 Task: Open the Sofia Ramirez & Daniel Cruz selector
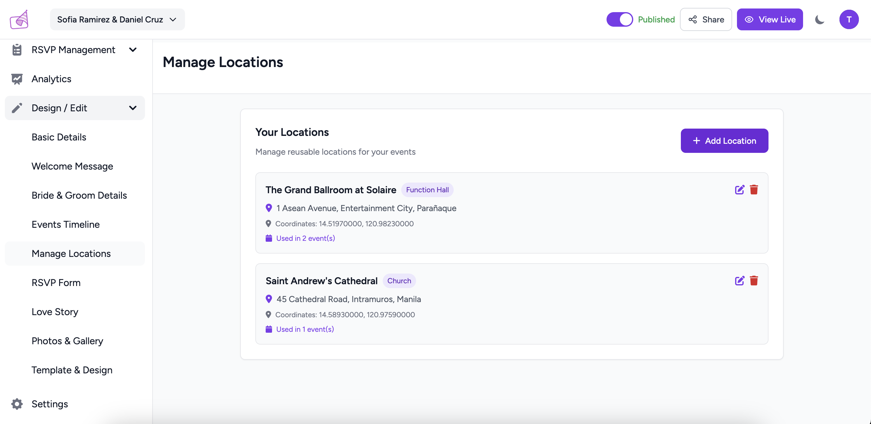tap(117, 20)
